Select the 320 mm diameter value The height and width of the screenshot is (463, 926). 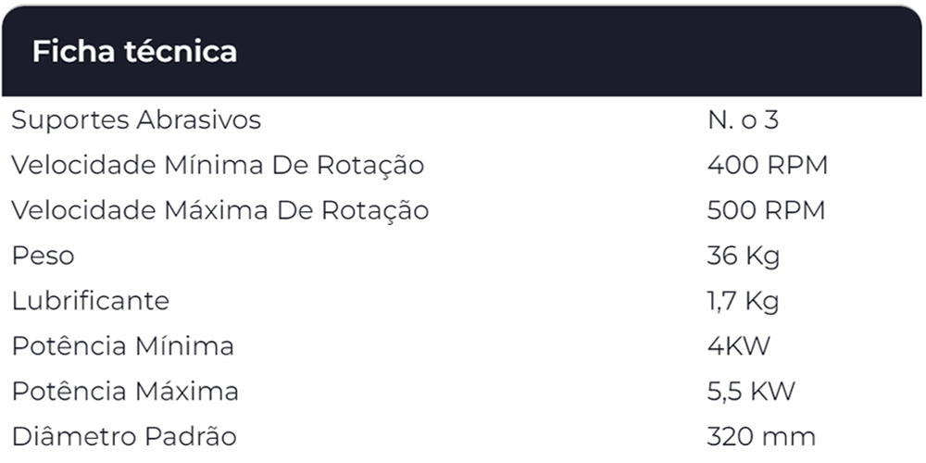point(761,436)
